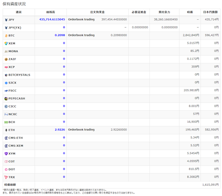Viewport: 222px width, 196px height.
Task: Open JPY total balance 435,714.6115045
Action: (52, 19)
